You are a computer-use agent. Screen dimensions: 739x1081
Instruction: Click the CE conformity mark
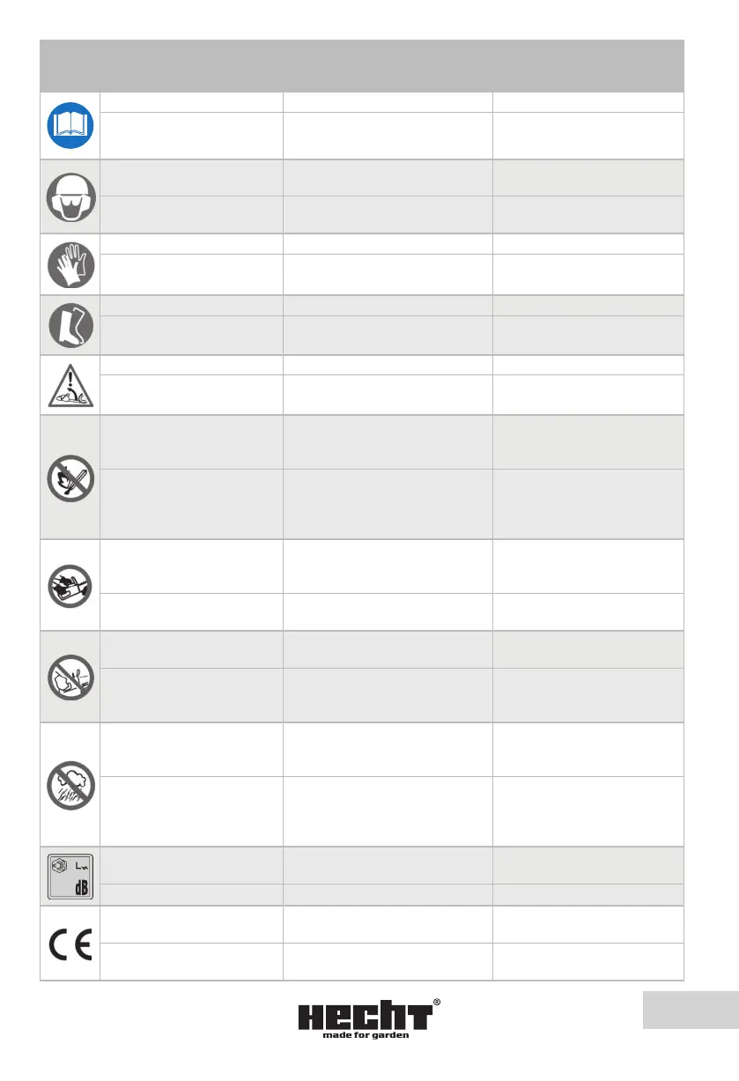click(x=72, y=943)
